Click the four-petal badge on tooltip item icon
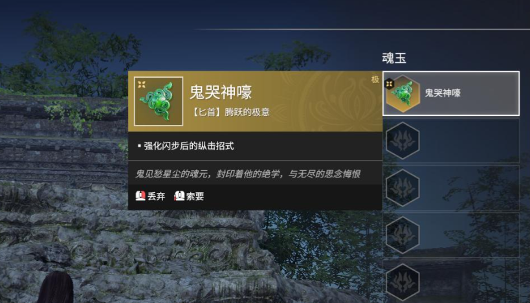Image resolution: width=530 pixels, height=303 pixels. coord(141,84)
